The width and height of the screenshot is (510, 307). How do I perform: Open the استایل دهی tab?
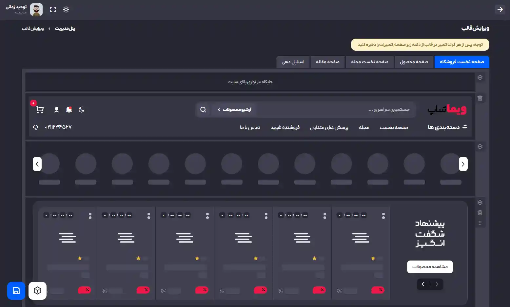[x=293, y=62]
